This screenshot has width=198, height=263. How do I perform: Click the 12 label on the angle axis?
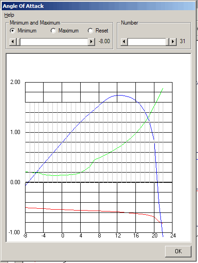tap(118, 236)
